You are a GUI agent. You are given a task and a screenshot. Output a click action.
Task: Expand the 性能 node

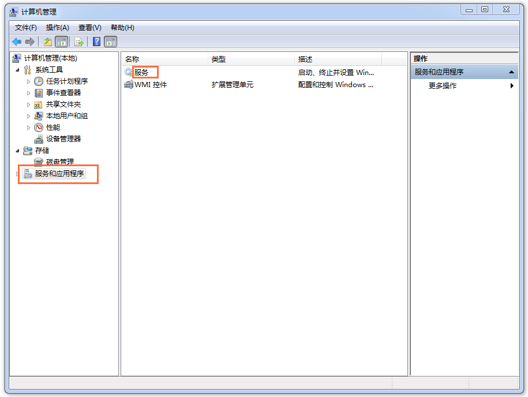(x=28, y=128)
